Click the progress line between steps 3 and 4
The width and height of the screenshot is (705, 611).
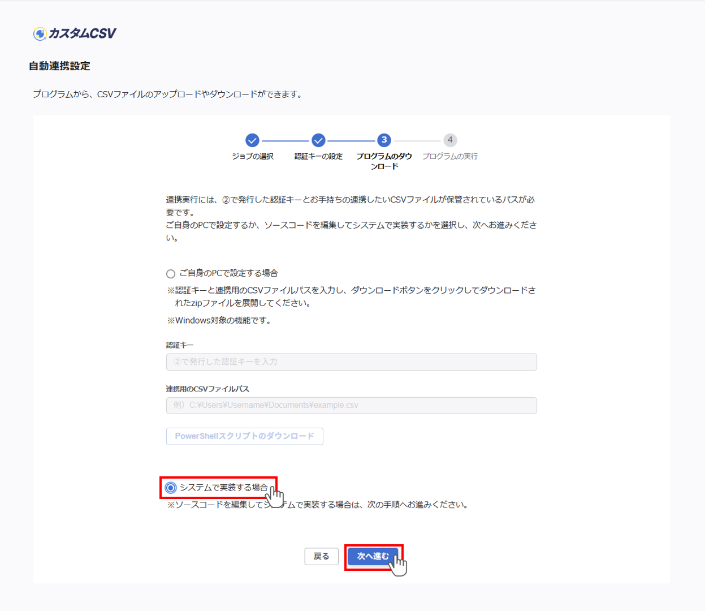click(x=417, y=141)
